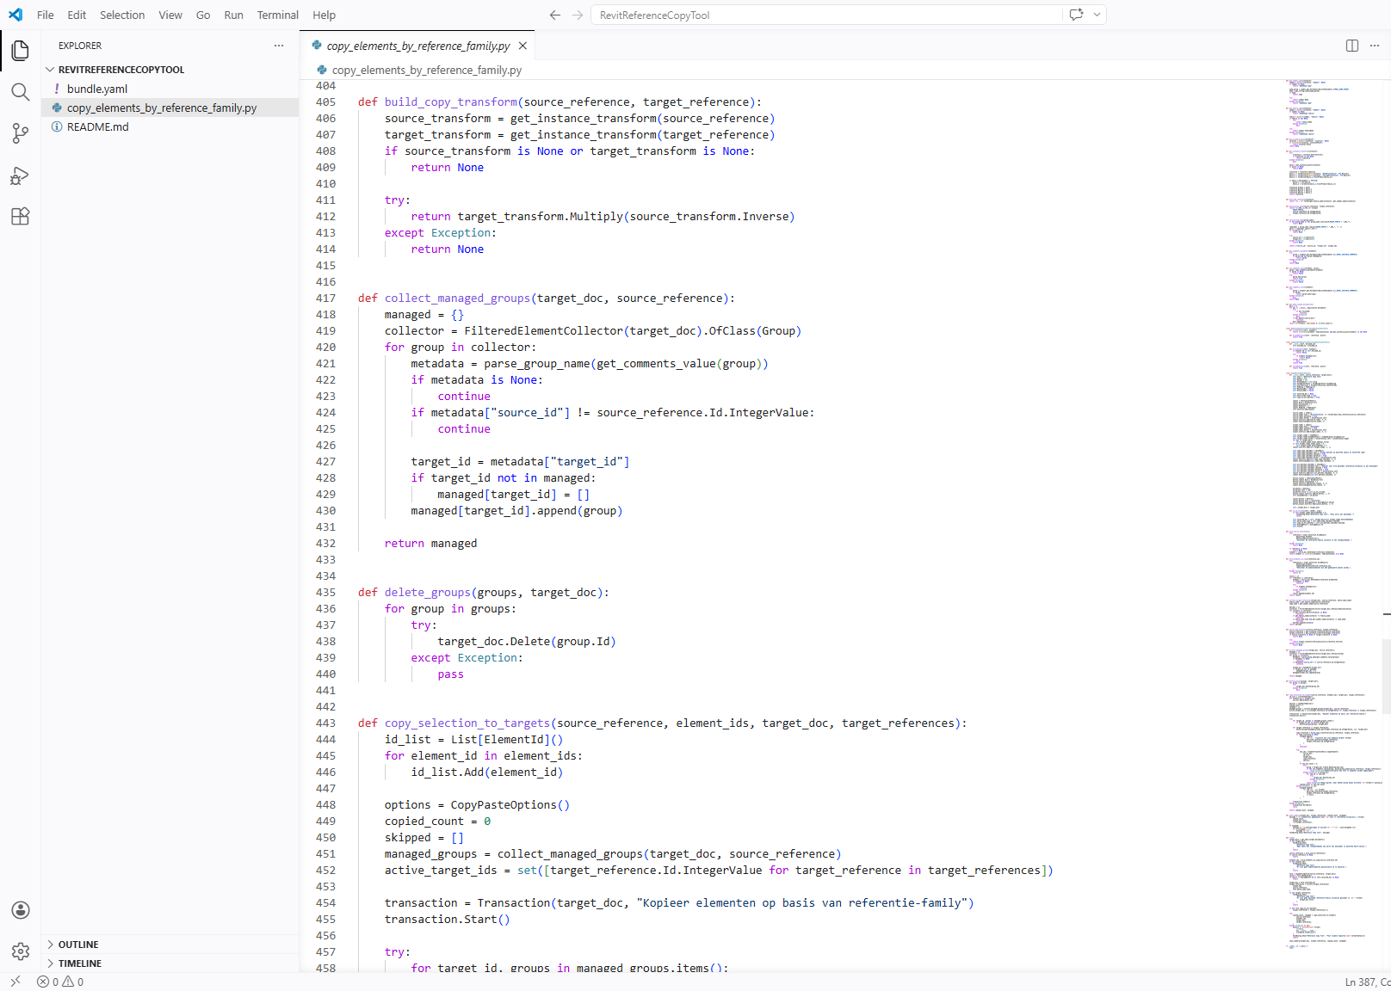Click the CopyPasteOptions() call on line 448

(x=510, y=805)
